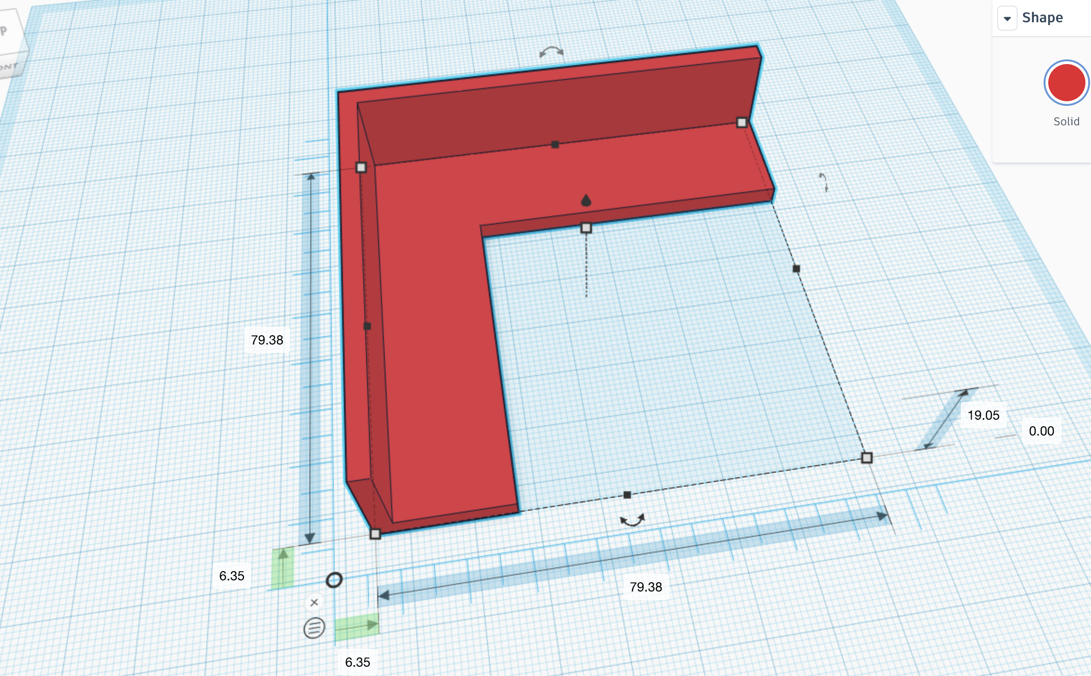The width and height of the screenshot is (1091, 676).
Task: Collapse the Shape panel dropdown arrow
Action: pos(1007,19)
